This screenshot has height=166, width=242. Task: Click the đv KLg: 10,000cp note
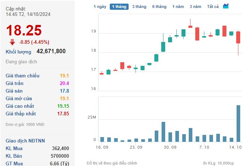click(x=218, y=163)
